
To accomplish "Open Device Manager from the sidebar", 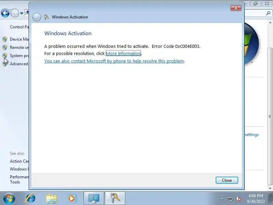I will click(19, 39).
